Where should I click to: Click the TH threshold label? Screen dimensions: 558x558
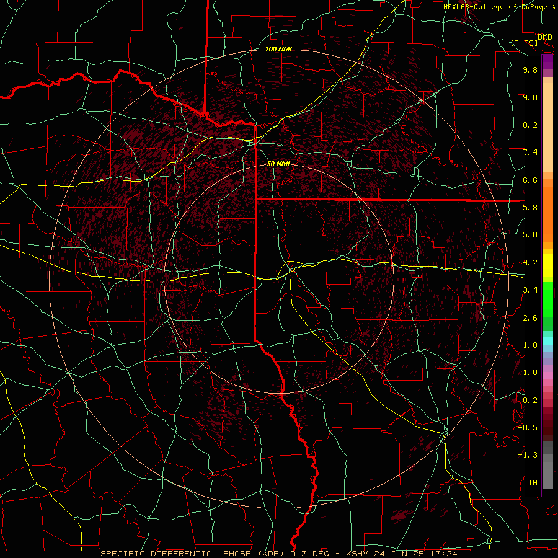pyautogui.click(x=533, y=483)
